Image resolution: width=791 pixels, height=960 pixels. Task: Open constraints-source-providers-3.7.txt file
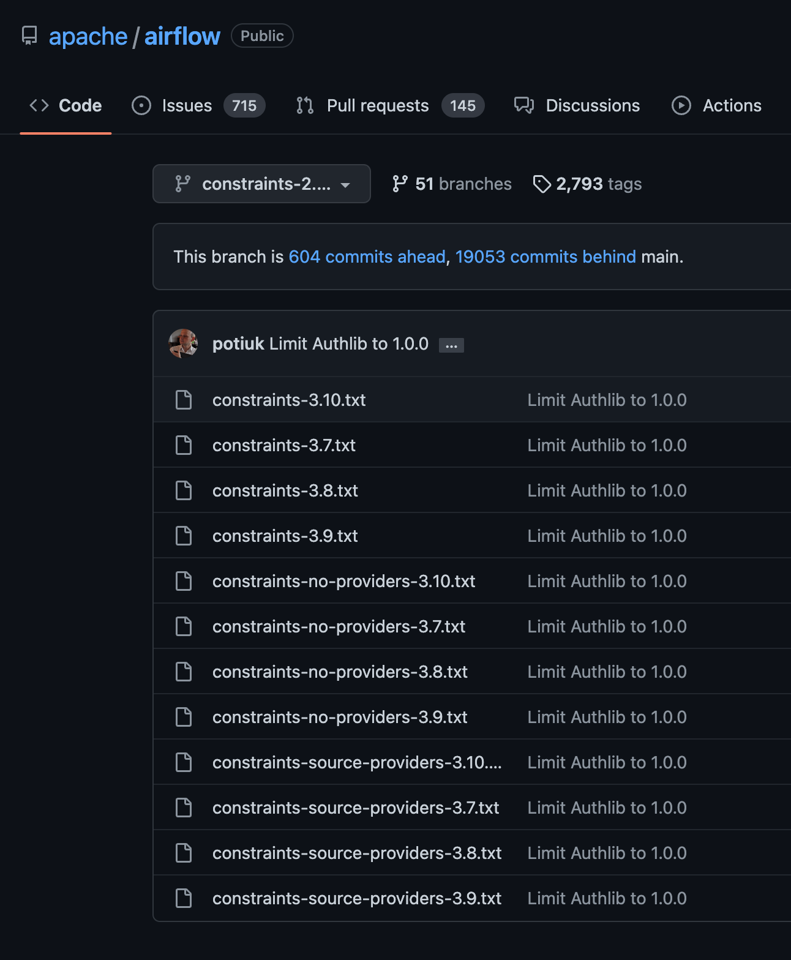point(356,808)
